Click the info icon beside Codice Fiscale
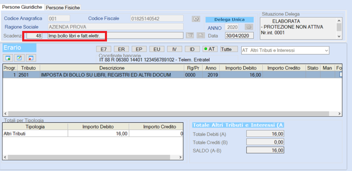The image size is (352, 171). (x=196, y=19)
